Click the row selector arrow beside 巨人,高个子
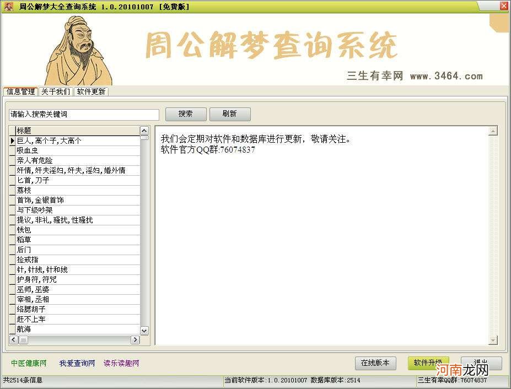The width and height of the screenshot is (511, 389). point(12,141)
